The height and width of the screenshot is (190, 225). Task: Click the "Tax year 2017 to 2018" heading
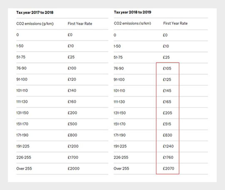click(35, 12)
